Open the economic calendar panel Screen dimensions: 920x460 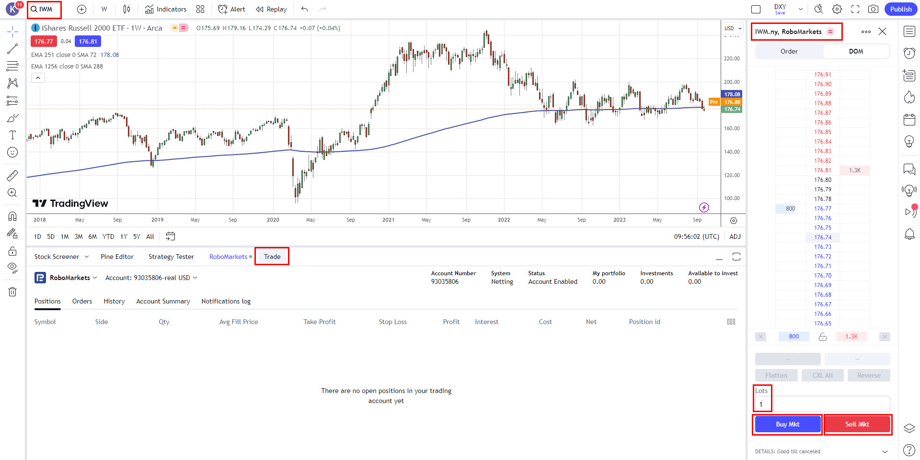tap(909, 119)
